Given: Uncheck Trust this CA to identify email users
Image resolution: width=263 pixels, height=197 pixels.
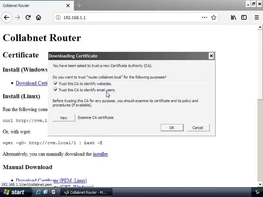Looking at the screenshot, I should click(56, 90).
